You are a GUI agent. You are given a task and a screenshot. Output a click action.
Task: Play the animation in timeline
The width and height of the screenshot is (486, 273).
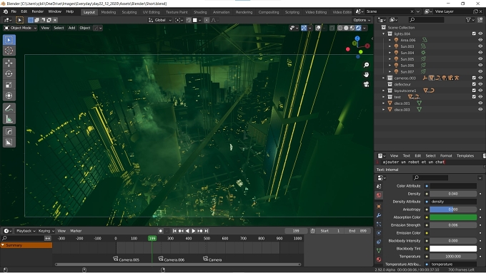(x=194, y=231)
